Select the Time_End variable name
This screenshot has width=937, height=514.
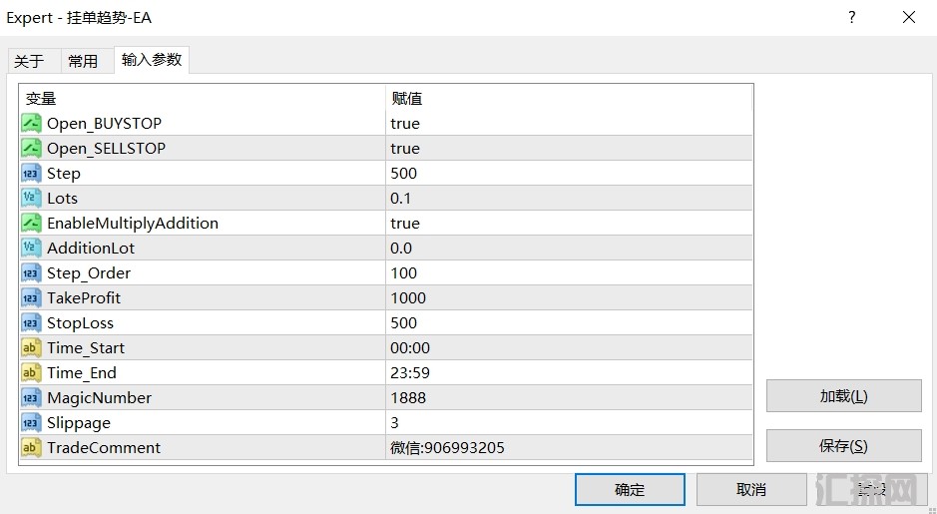(x=82, y=373)
